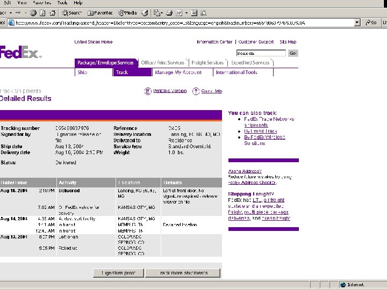The image size is (387, 290).
Task: Click the FedEx site search field
Action: coord(261,53)
